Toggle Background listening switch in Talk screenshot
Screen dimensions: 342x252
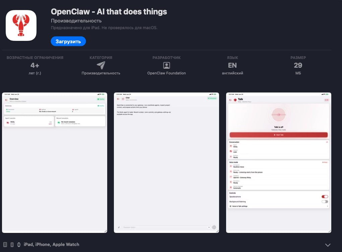pyautogui.click(x=325, y=201)
